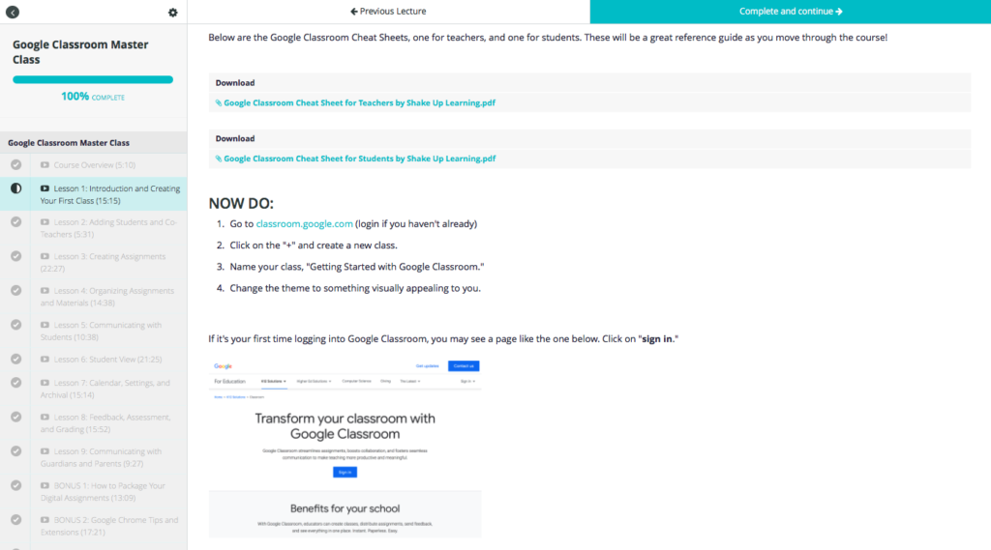Screen dimensions: 991x550
Task: Click paperclip icon beside Students cheat sheet
Action: coord(218,159)
